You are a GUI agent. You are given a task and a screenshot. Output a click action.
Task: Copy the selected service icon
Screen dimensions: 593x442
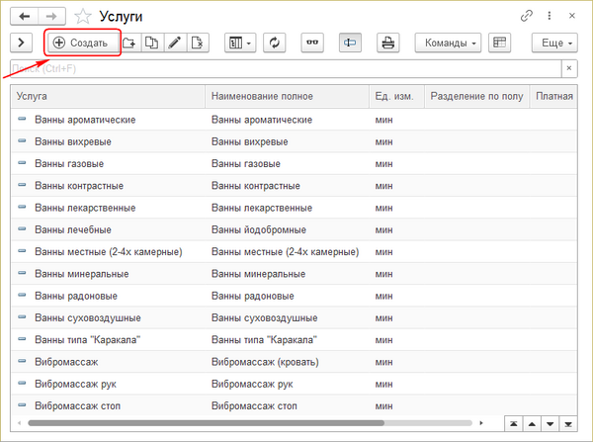click(x=152, y=43)
